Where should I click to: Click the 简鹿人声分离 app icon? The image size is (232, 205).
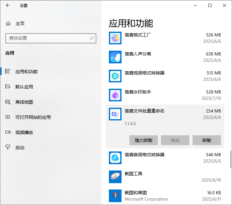[x=115, y=57]
